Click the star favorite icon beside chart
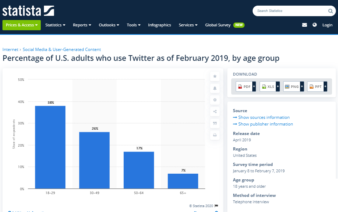 click(215, 76)
